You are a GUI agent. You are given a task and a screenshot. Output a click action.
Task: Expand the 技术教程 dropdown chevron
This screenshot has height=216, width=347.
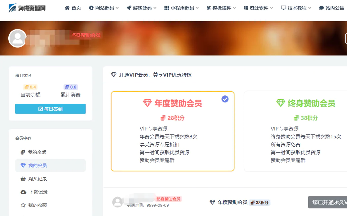pos(310,8)
